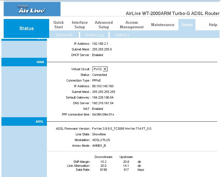The height and width of the screenshot is (177, 221).
Task: Click the WAN section header
Action: 24,62
